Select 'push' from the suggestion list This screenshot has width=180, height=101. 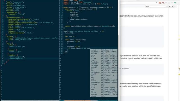[x=104, y=79]
